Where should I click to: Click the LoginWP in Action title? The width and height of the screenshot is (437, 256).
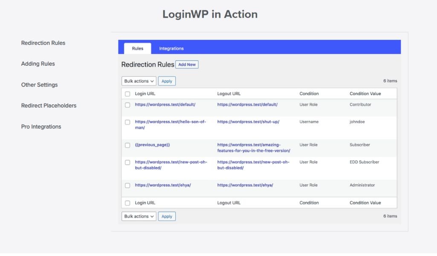pos(210,14)
